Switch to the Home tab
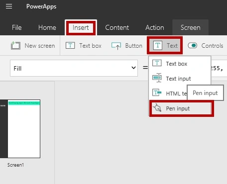 pyautogui.click(x=47, y=27)
